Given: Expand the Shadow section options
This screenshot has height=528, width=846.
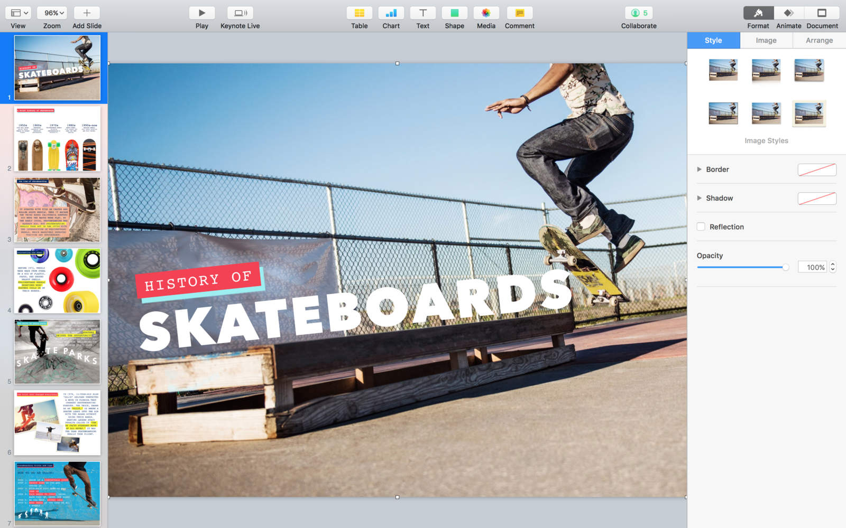Looking at the screenshot, I should (x=699, y=198).
